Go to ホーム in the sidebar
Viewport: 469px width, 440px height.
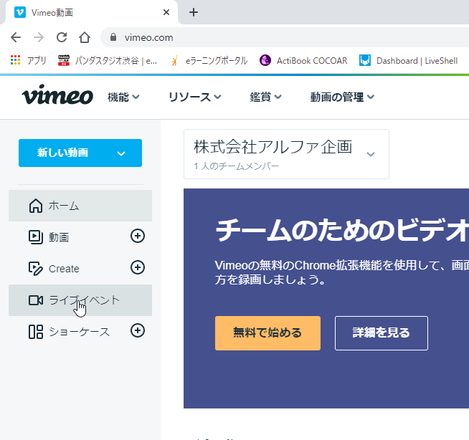pyautogui.click(x=80, y=206)
